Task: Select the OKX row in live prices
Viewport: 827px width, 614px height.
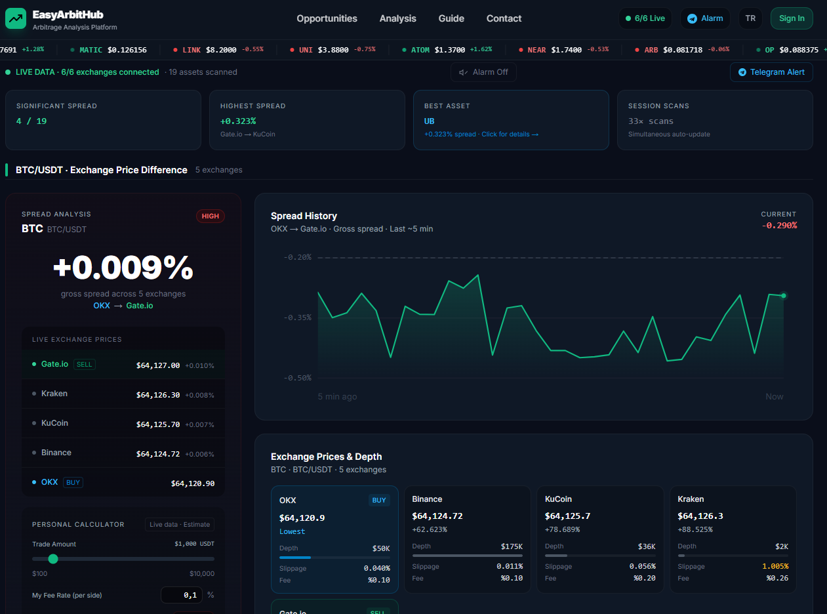Action: [x=123, y=483]
